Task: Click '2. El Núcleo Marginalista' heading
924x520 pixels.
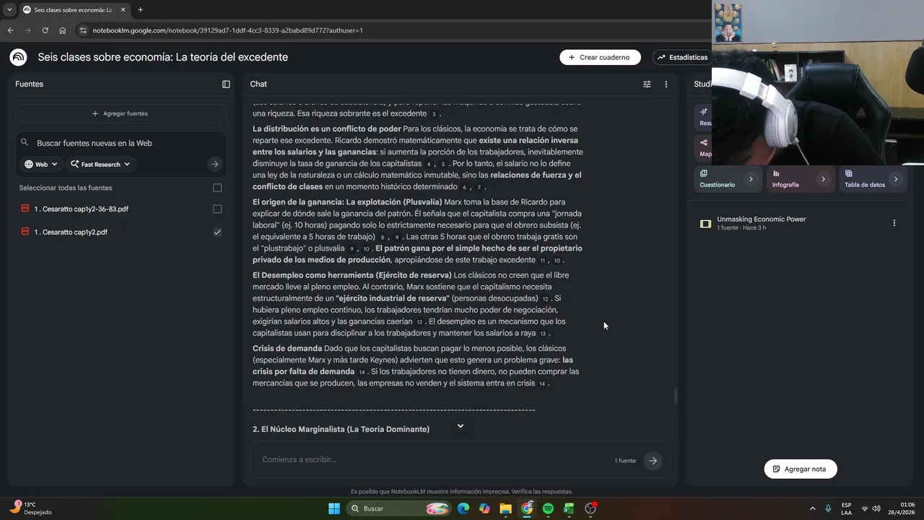Action: [x=341, y=429]
